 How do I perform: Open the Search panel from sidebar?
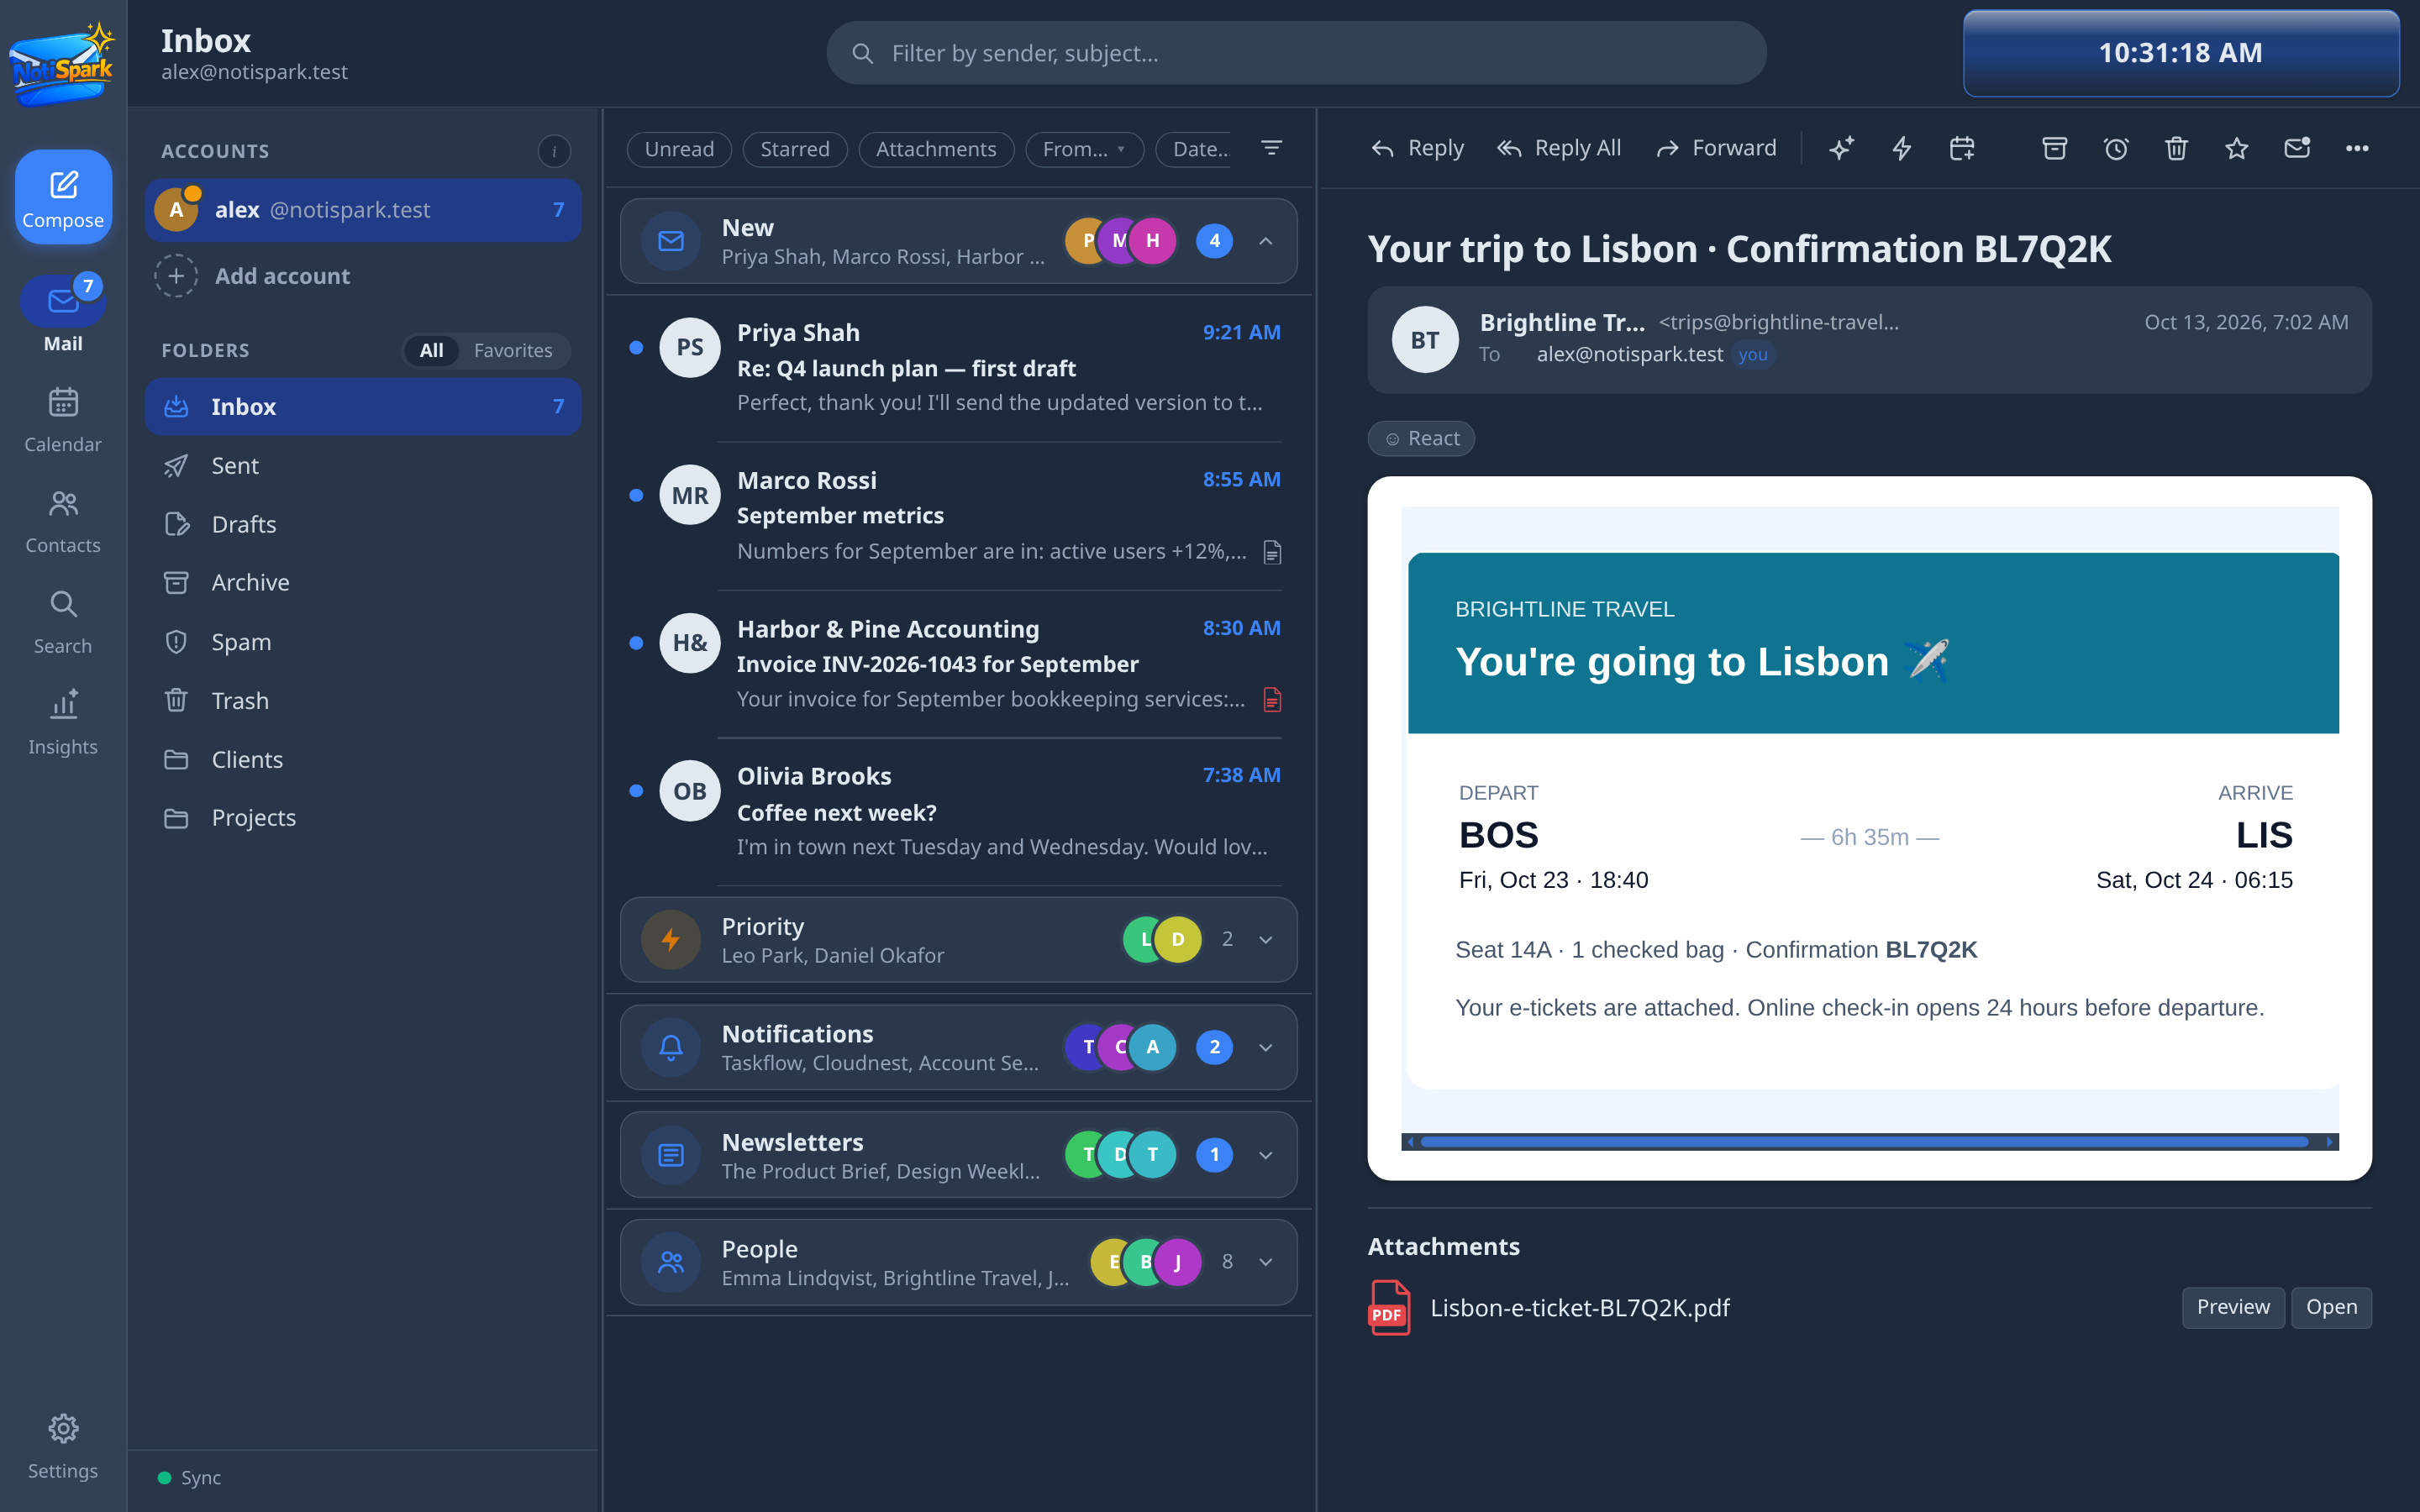(63, 622)
